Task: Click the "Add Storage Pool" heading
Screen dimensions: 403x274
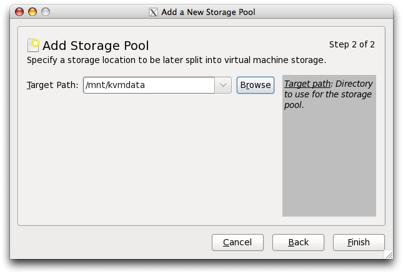Action: [x=96, y=46]
